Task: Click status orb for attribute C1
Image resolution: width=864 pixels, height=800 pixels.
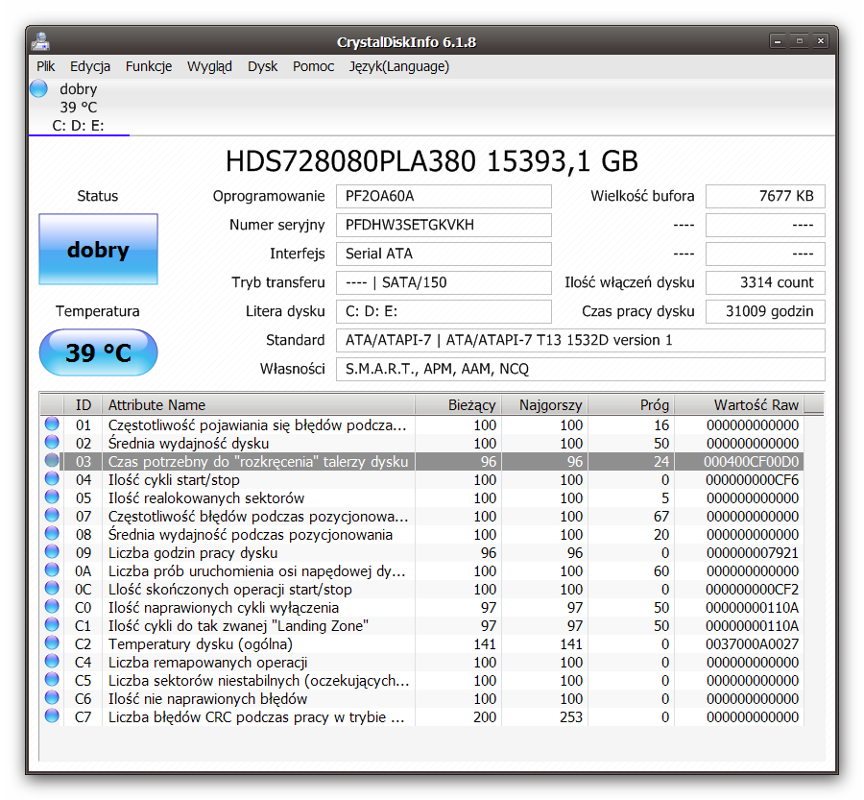Action: [x=52, y=624]
